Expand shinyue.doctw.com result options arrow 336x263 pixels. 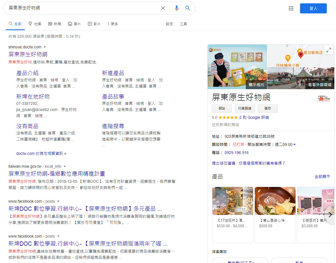pos(45,47)
